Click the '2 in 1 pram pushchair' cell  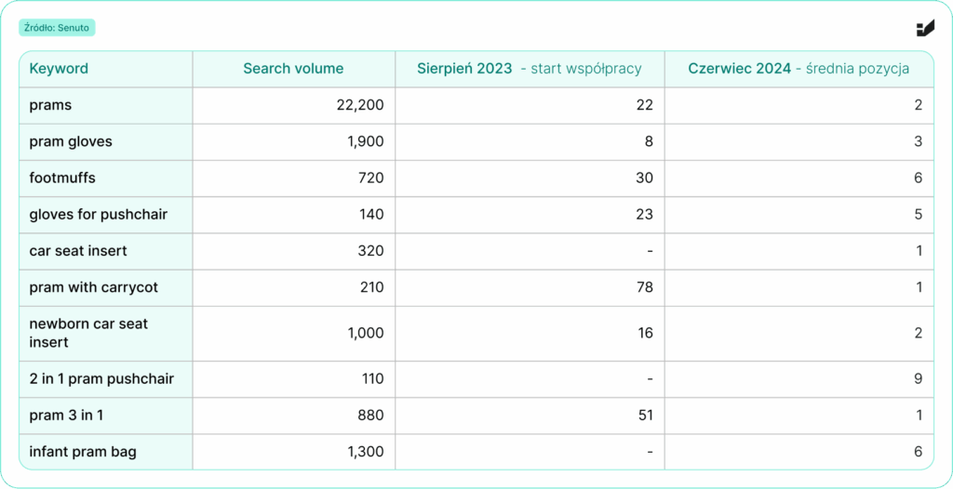pyautogui.click(x=101, y=379)
